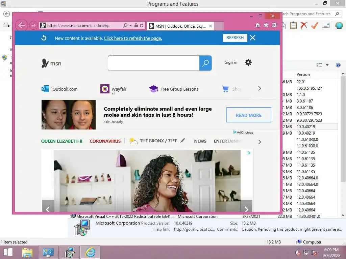Go forward in Internet Explorer
This screenshot has width=346, height=259.
(33, 25)
